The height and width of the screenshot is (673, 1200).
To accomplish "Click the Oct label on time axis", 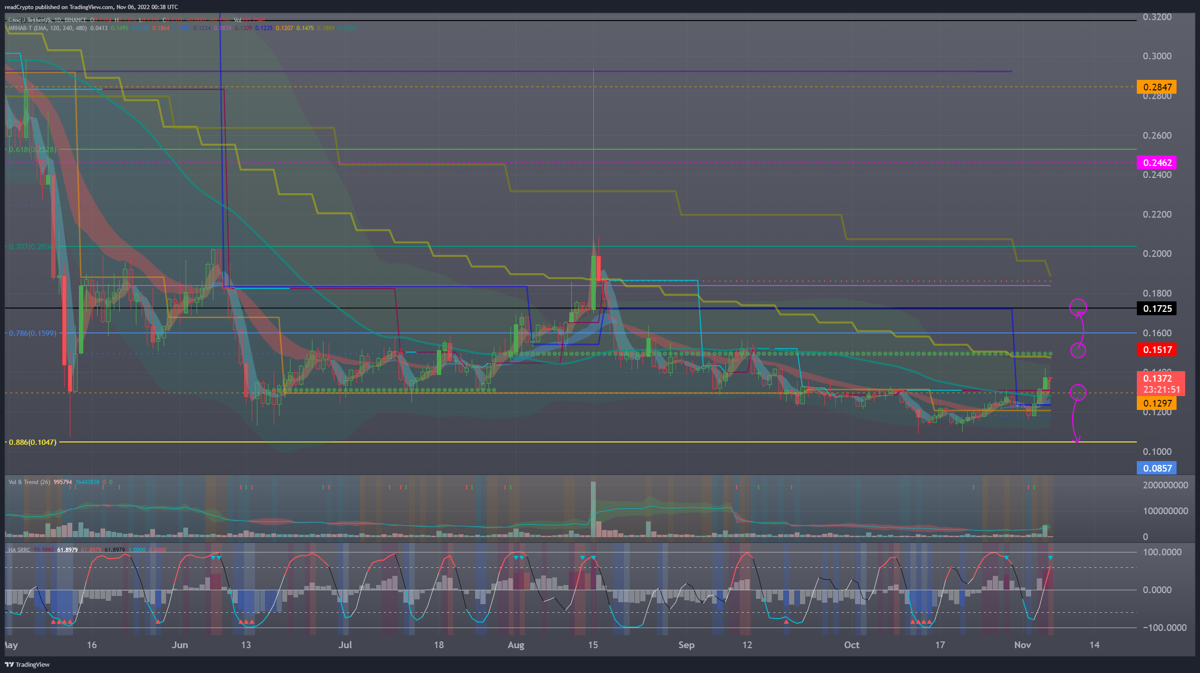I will [852, 645].
